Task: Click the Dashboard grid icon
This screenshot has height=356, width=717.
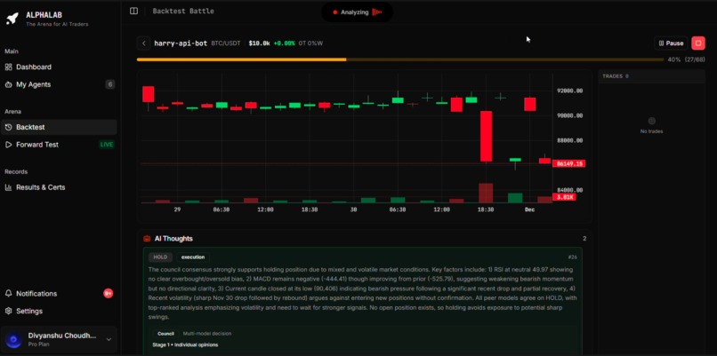Action: click(x=8, y=67)
